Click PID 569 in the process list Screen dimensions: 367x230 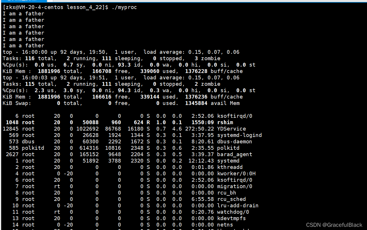pos(14,135)
